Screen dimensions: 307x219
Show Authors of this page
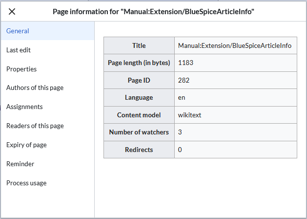click(x=35, y=88)
